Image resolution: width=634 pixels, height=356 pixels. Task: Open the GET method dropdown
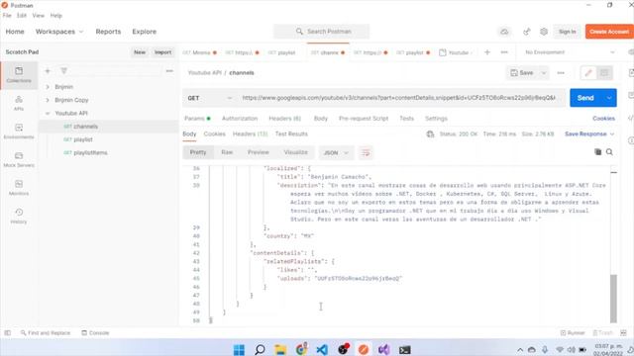pyautogui.click(x=209, y=98)
